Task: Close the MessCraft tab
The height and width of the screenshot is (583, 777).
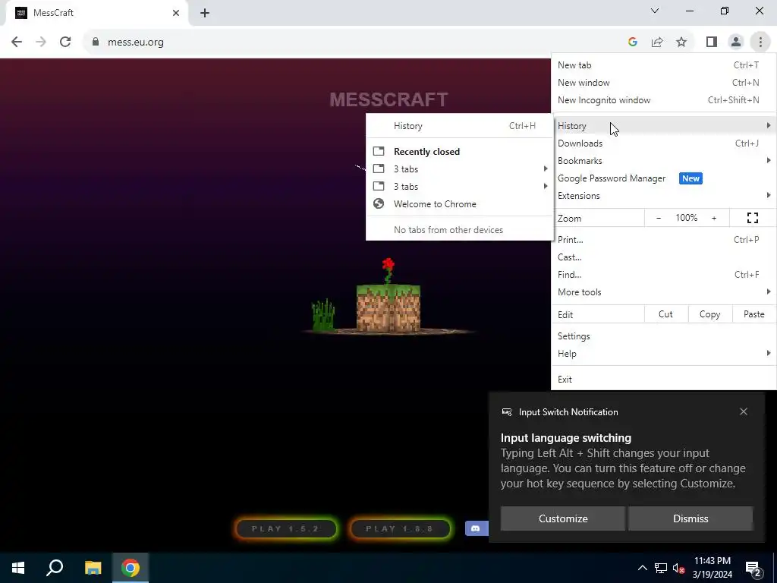Action: click(176, 13)
